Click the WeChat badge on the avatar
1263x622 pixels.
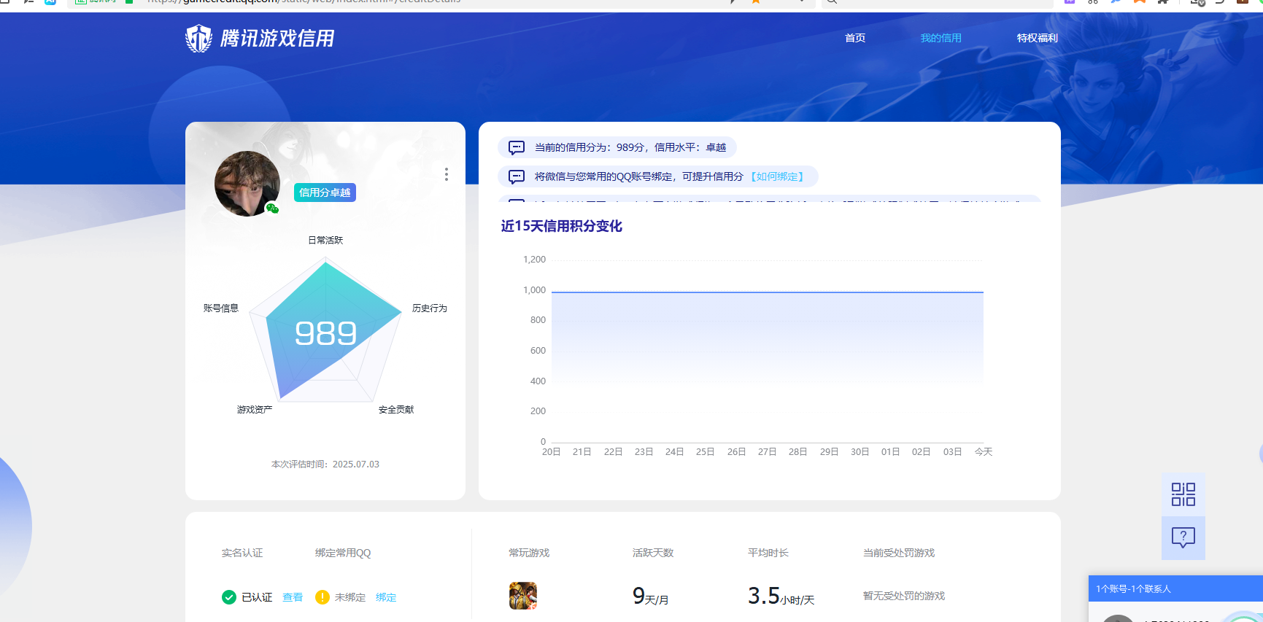click(x=272, y=209)
